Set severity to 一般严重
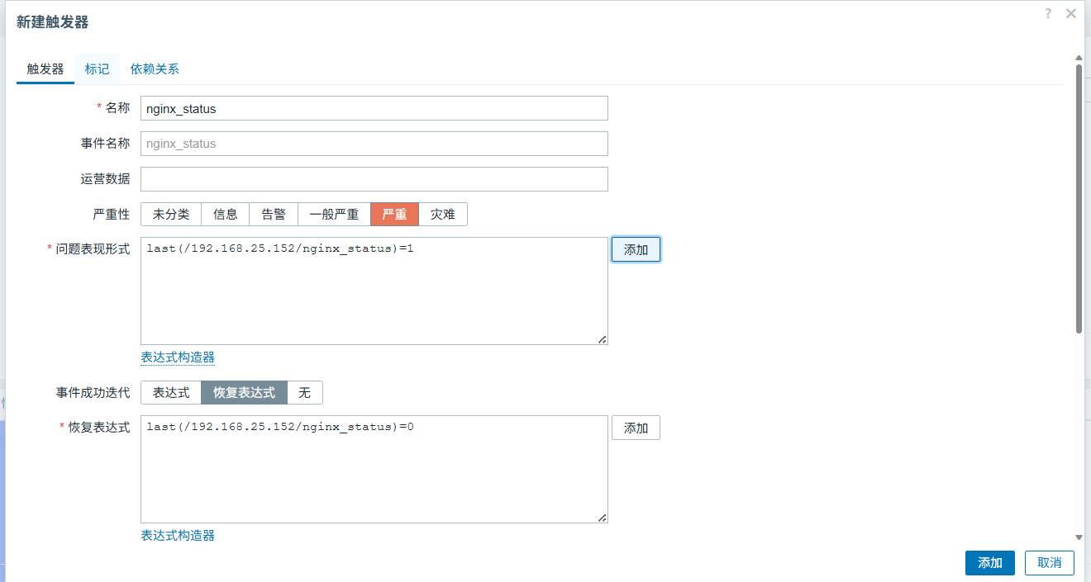The height and width of the screenshot is (582, 1091). point(334,215)
